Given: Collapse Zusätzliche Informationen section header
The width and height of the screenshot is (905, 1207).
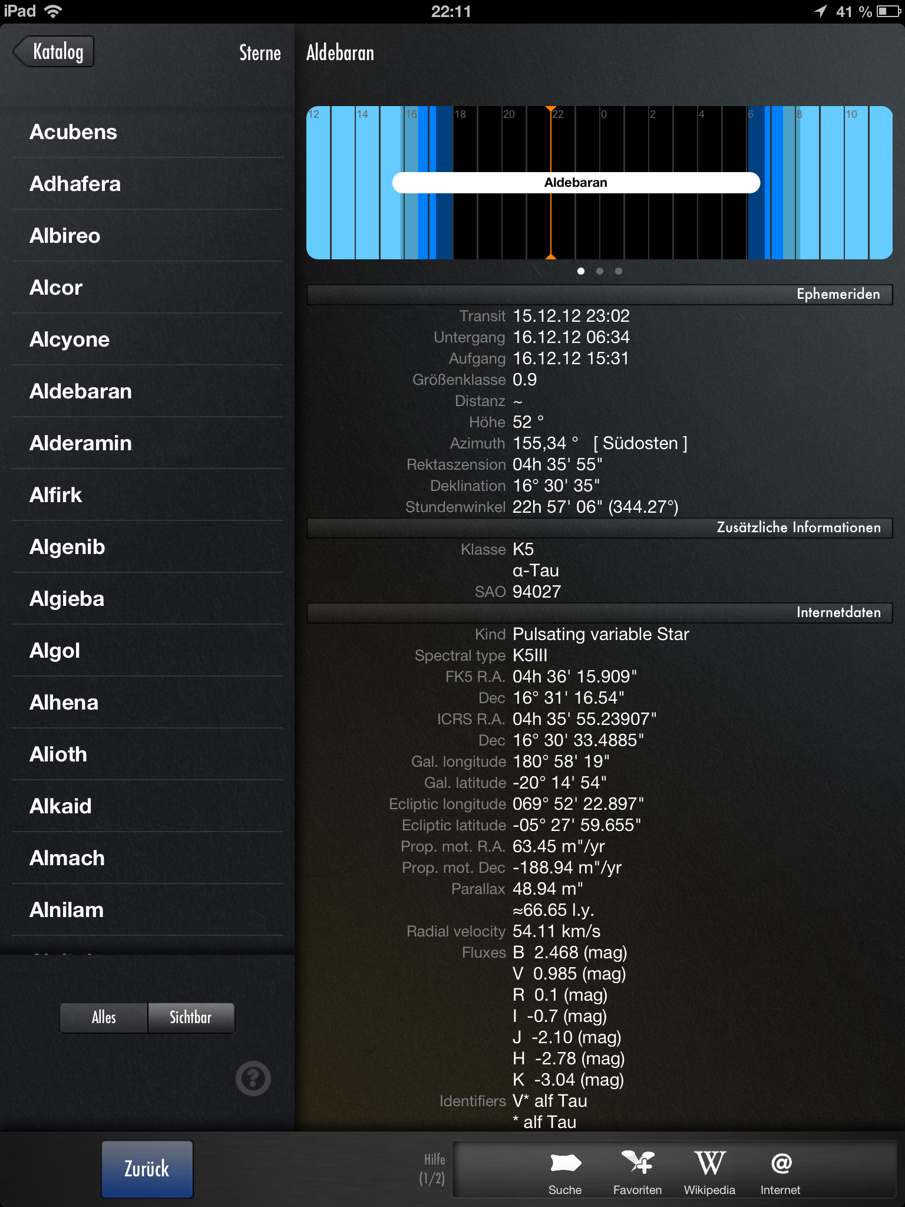Looking at the screenshot, I should [599, 527].
